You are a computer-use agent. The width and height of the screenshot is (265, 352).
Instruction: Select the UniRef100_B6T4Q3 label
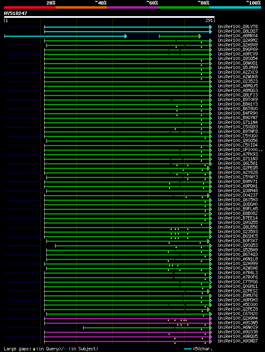(238, 255)
